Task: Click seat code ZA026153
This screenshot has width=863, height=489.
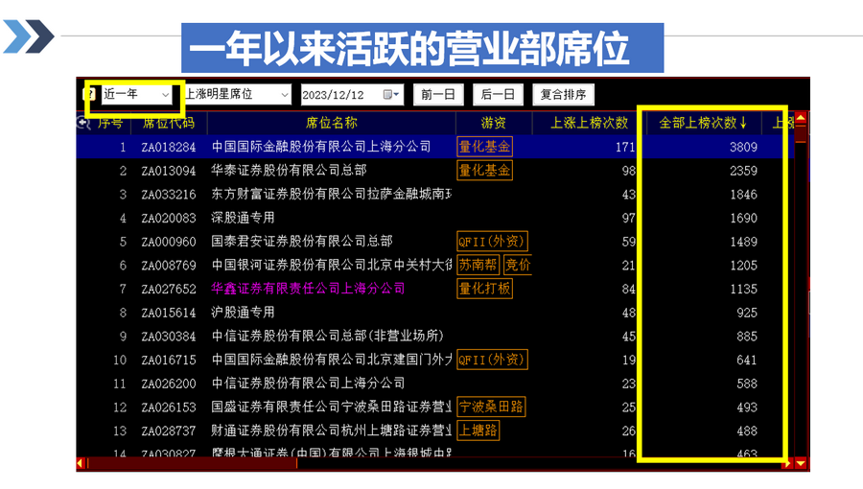Action: point(169,407)
